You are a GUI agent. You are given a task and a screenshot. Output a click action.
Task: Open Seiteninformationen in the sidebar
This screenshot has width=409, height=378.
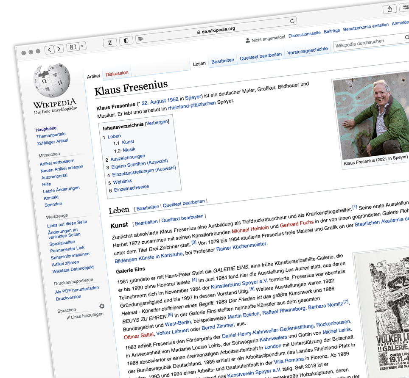[x=70, y=256]
